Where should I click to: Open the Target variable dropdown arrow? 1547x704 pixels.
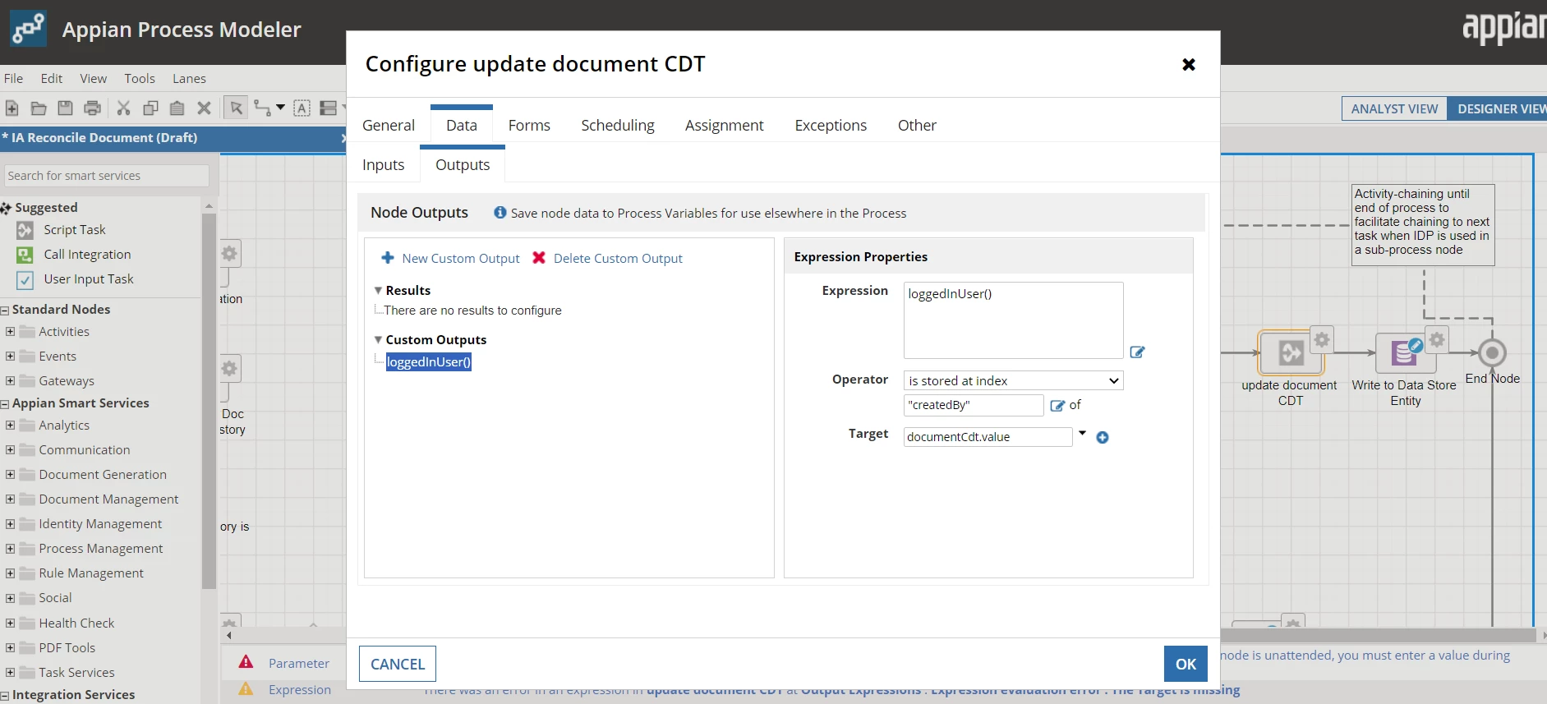point(1082,434)
